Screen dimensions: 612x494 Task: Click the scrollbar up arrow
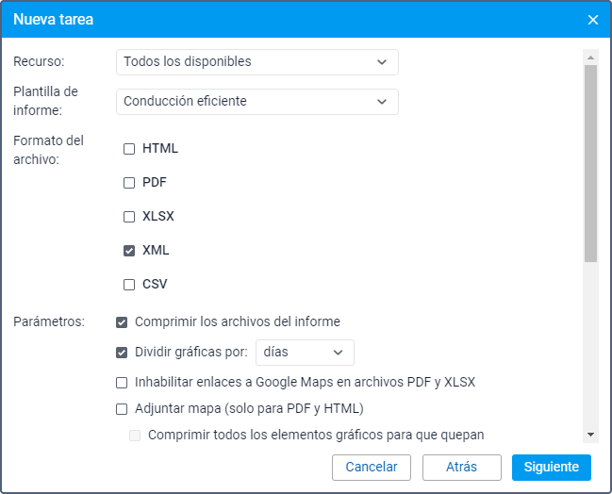pyautogui.click(x=590, y=56)
